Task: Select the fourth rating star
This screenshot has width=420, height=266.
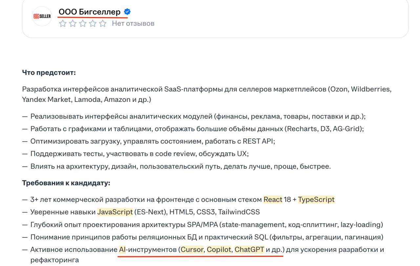Action: 93,23
